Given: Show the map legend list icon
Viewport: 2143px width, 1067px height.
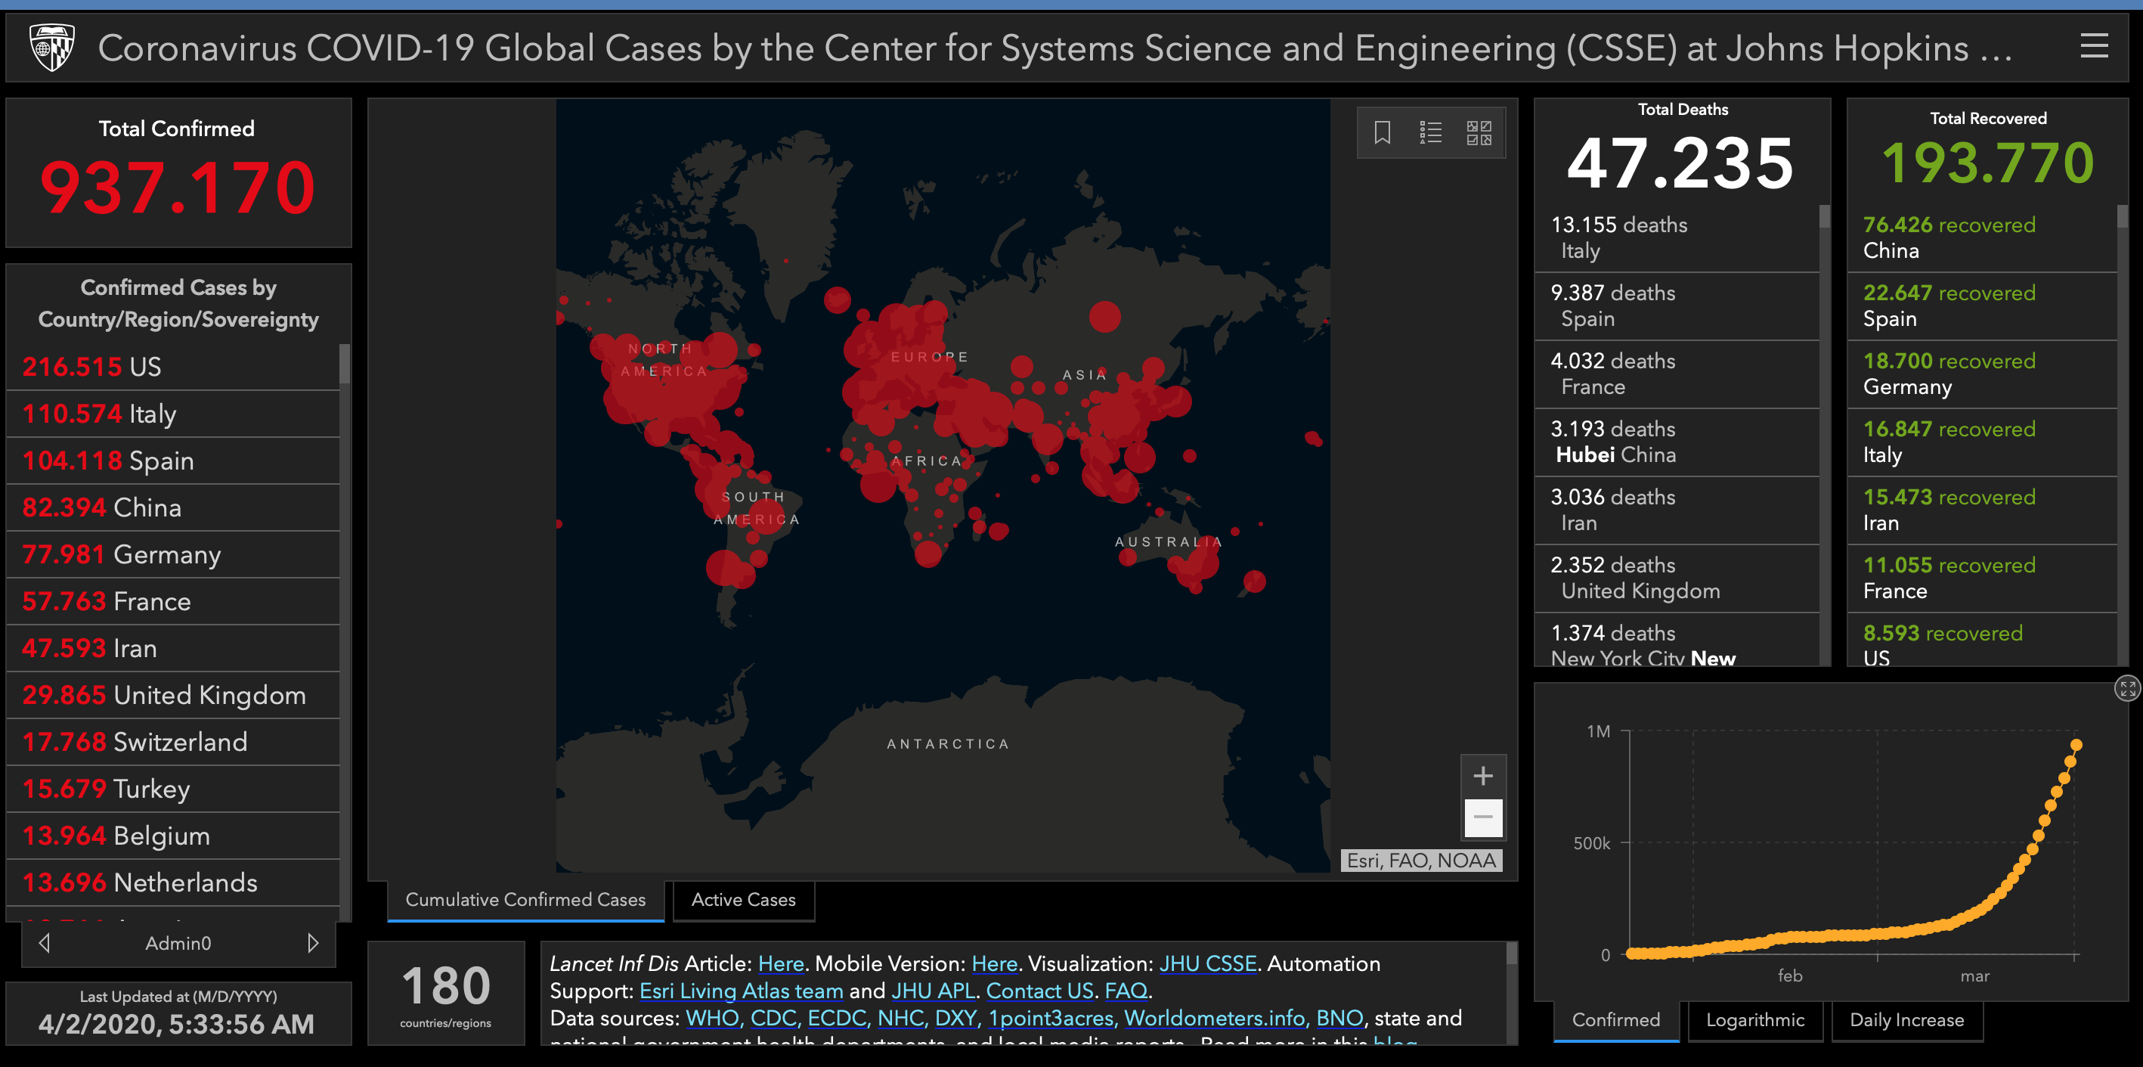Looking at the screenshot, I should tap(1430, 132).
